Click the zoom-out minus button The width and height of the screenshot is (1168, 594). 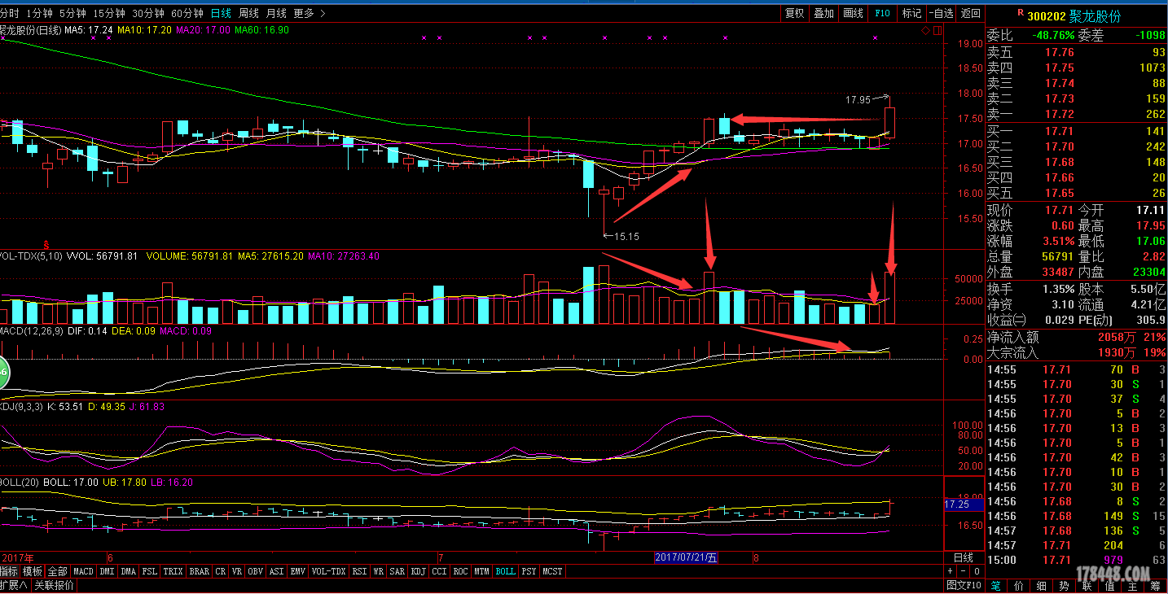pyautogui.click(x=964, y=571)
